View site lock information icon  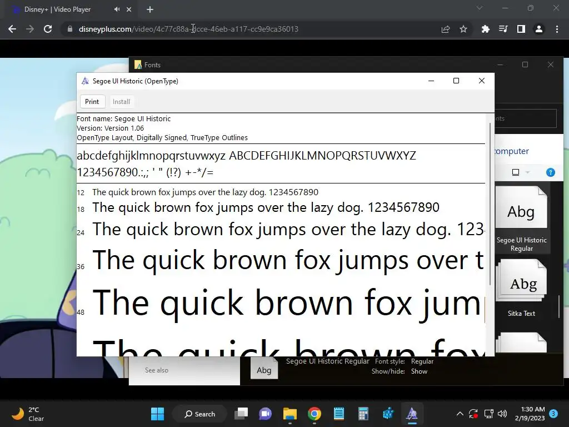click(70, 29)
